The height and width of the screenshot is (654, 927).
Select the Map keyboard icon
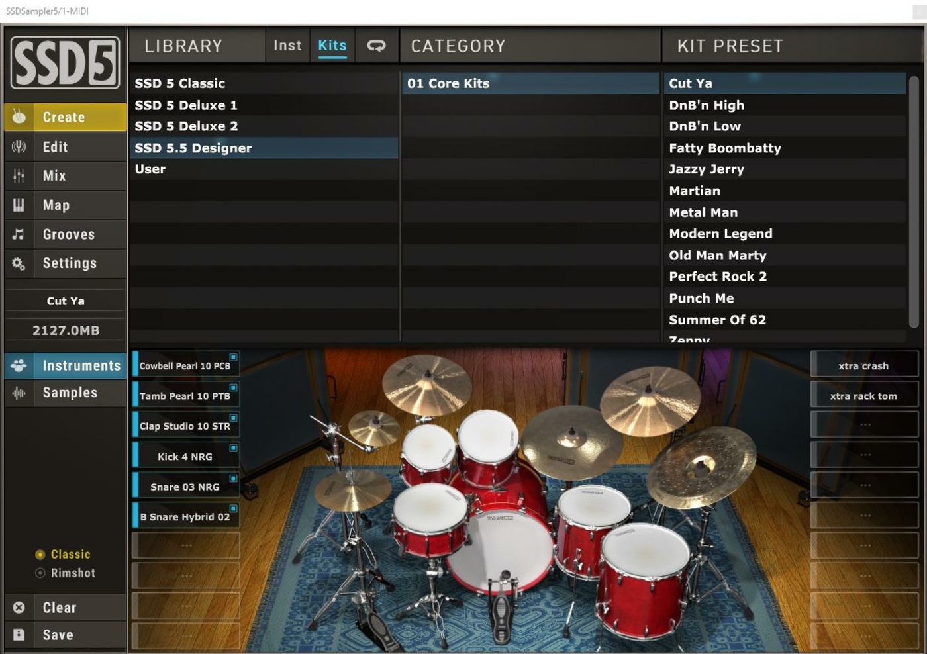click(19, 205)
